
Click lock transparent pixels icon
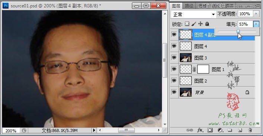187,24
